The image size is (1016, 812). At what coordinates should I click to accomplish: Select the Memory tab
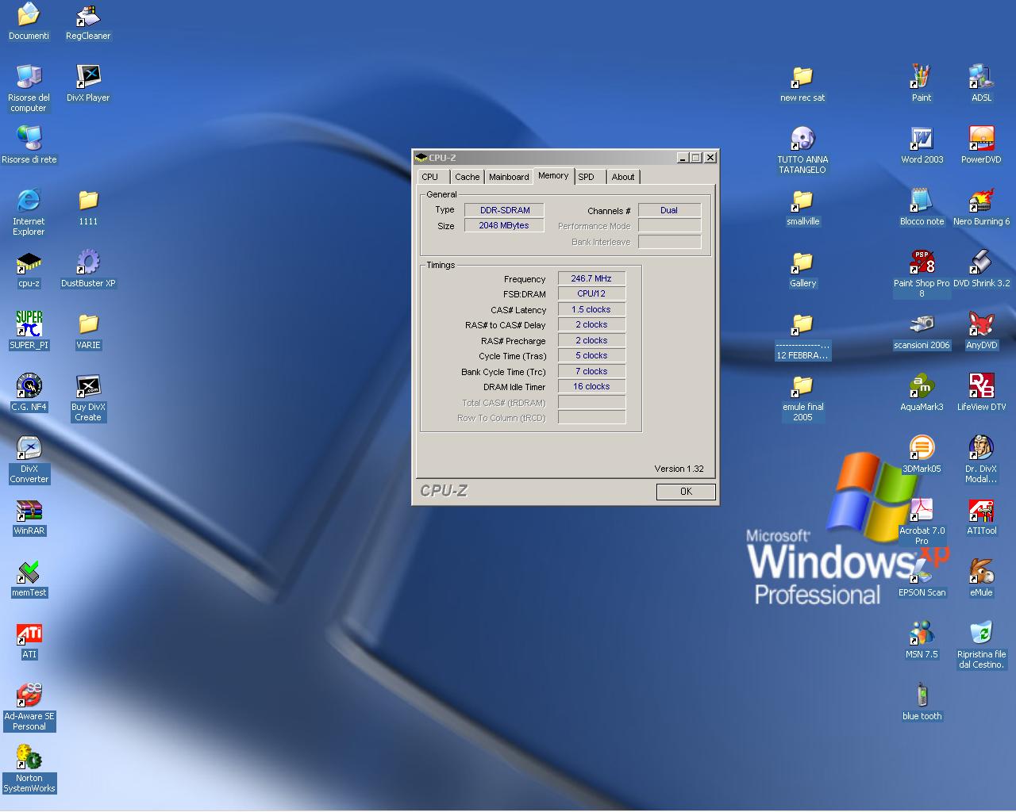(552, 175)
